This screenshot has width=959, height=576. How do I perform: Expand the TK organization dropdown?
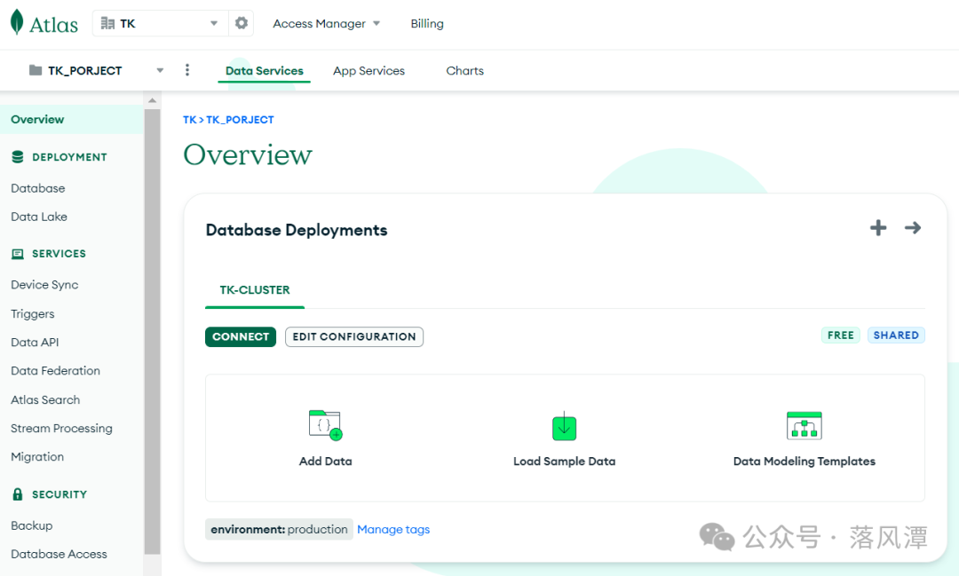(214, 23)
